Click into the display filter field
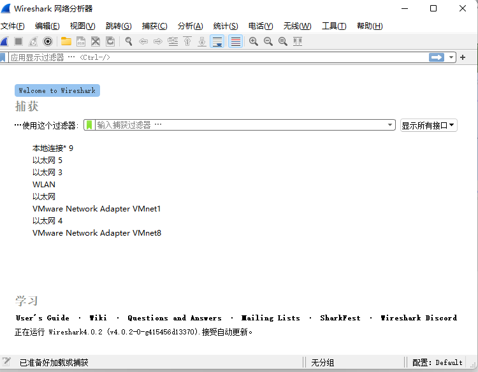This screenshot has height=372, width=478. click(218, 57)
